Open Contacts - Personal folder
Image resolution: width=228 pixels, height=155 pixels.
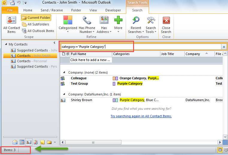click(29, 61)
